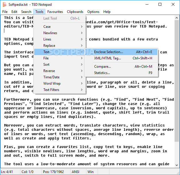Click the title text Softpedia.txt - TED Notepad

pyautogui.click(x=30, y=5)
